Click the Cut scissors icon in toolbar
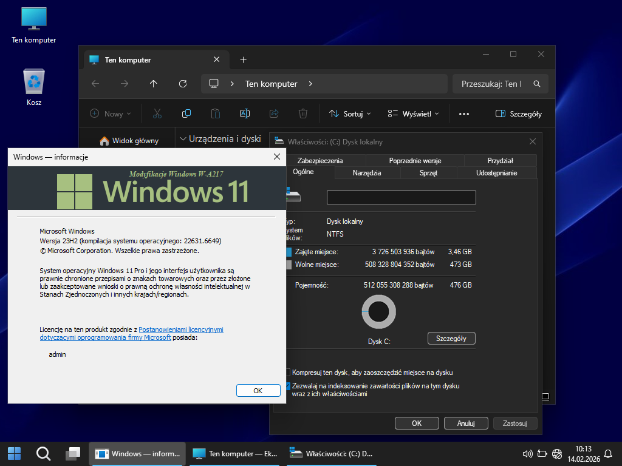This screenshot has width=622, height=466. [x=157, y=113]
